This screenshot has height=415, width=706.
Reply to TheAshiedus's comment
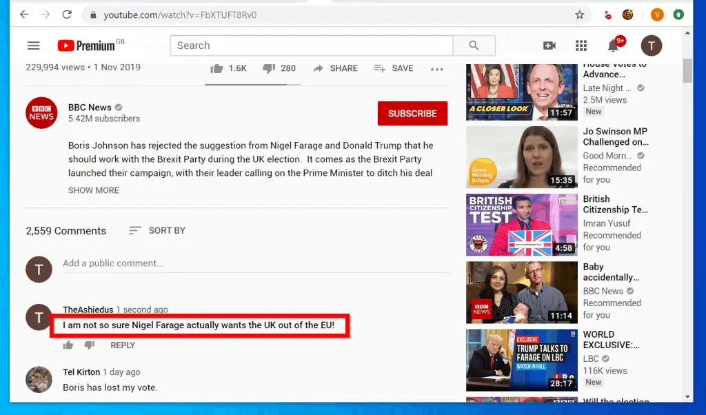coord(123,345)
